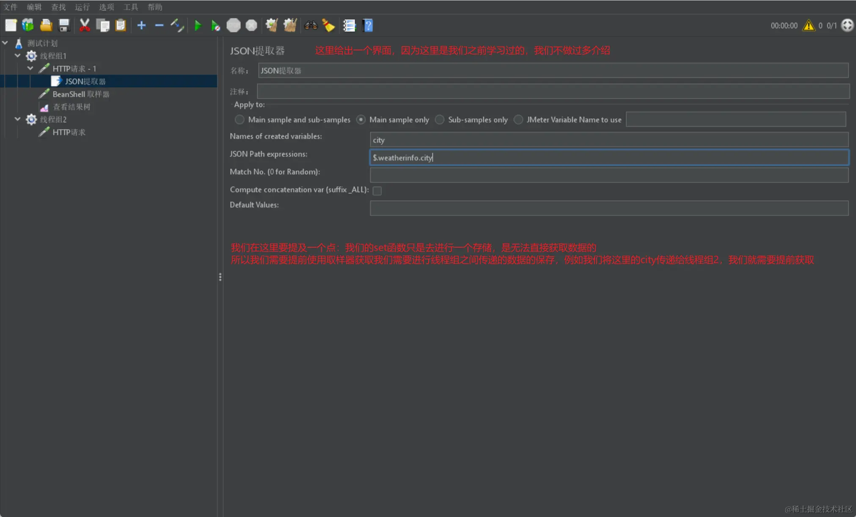
Task: Select BeanShell 取样器 in tree
Action: coord(81,94)
